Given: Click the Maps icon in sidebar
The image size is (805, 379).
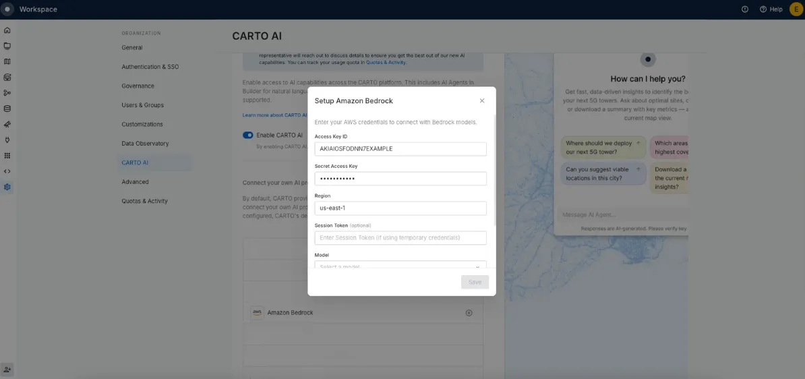Looking at the screenshot, I should [x=7, y=61].
